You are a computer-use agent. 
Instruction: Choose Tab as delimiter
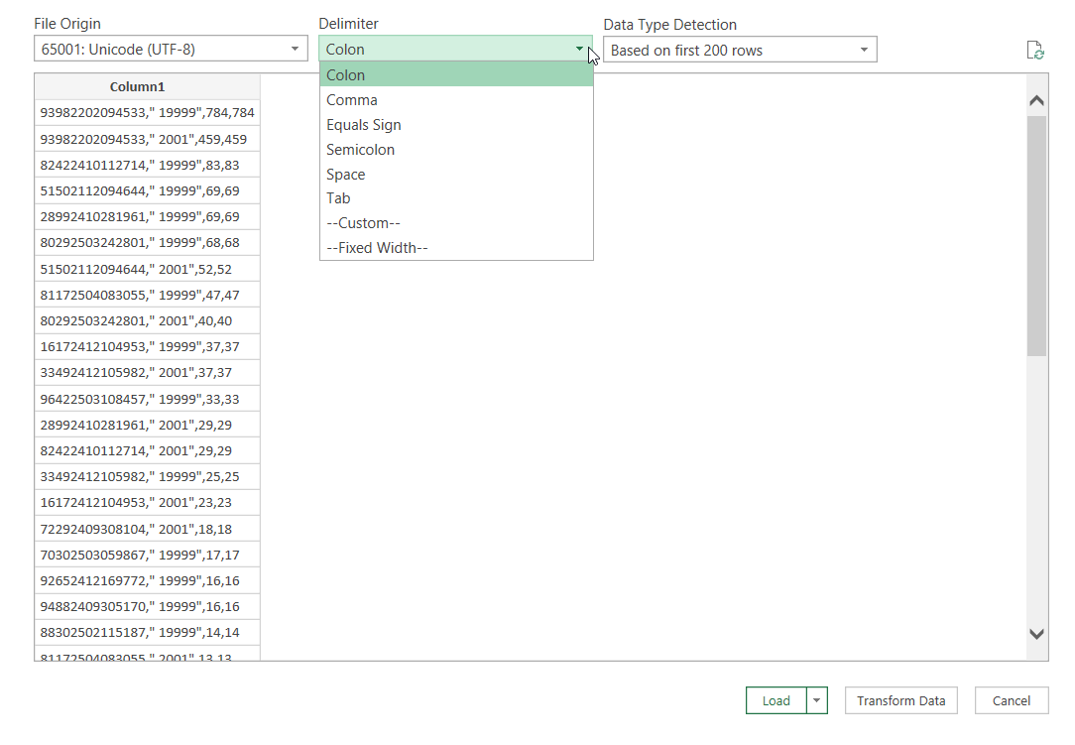point(456,198)
